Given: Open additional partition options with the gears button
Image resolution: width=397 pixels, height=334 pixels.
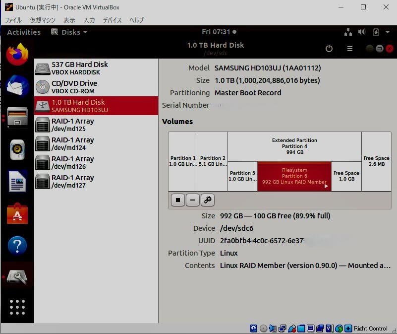Looking at the screenshot, I should 208,200.
